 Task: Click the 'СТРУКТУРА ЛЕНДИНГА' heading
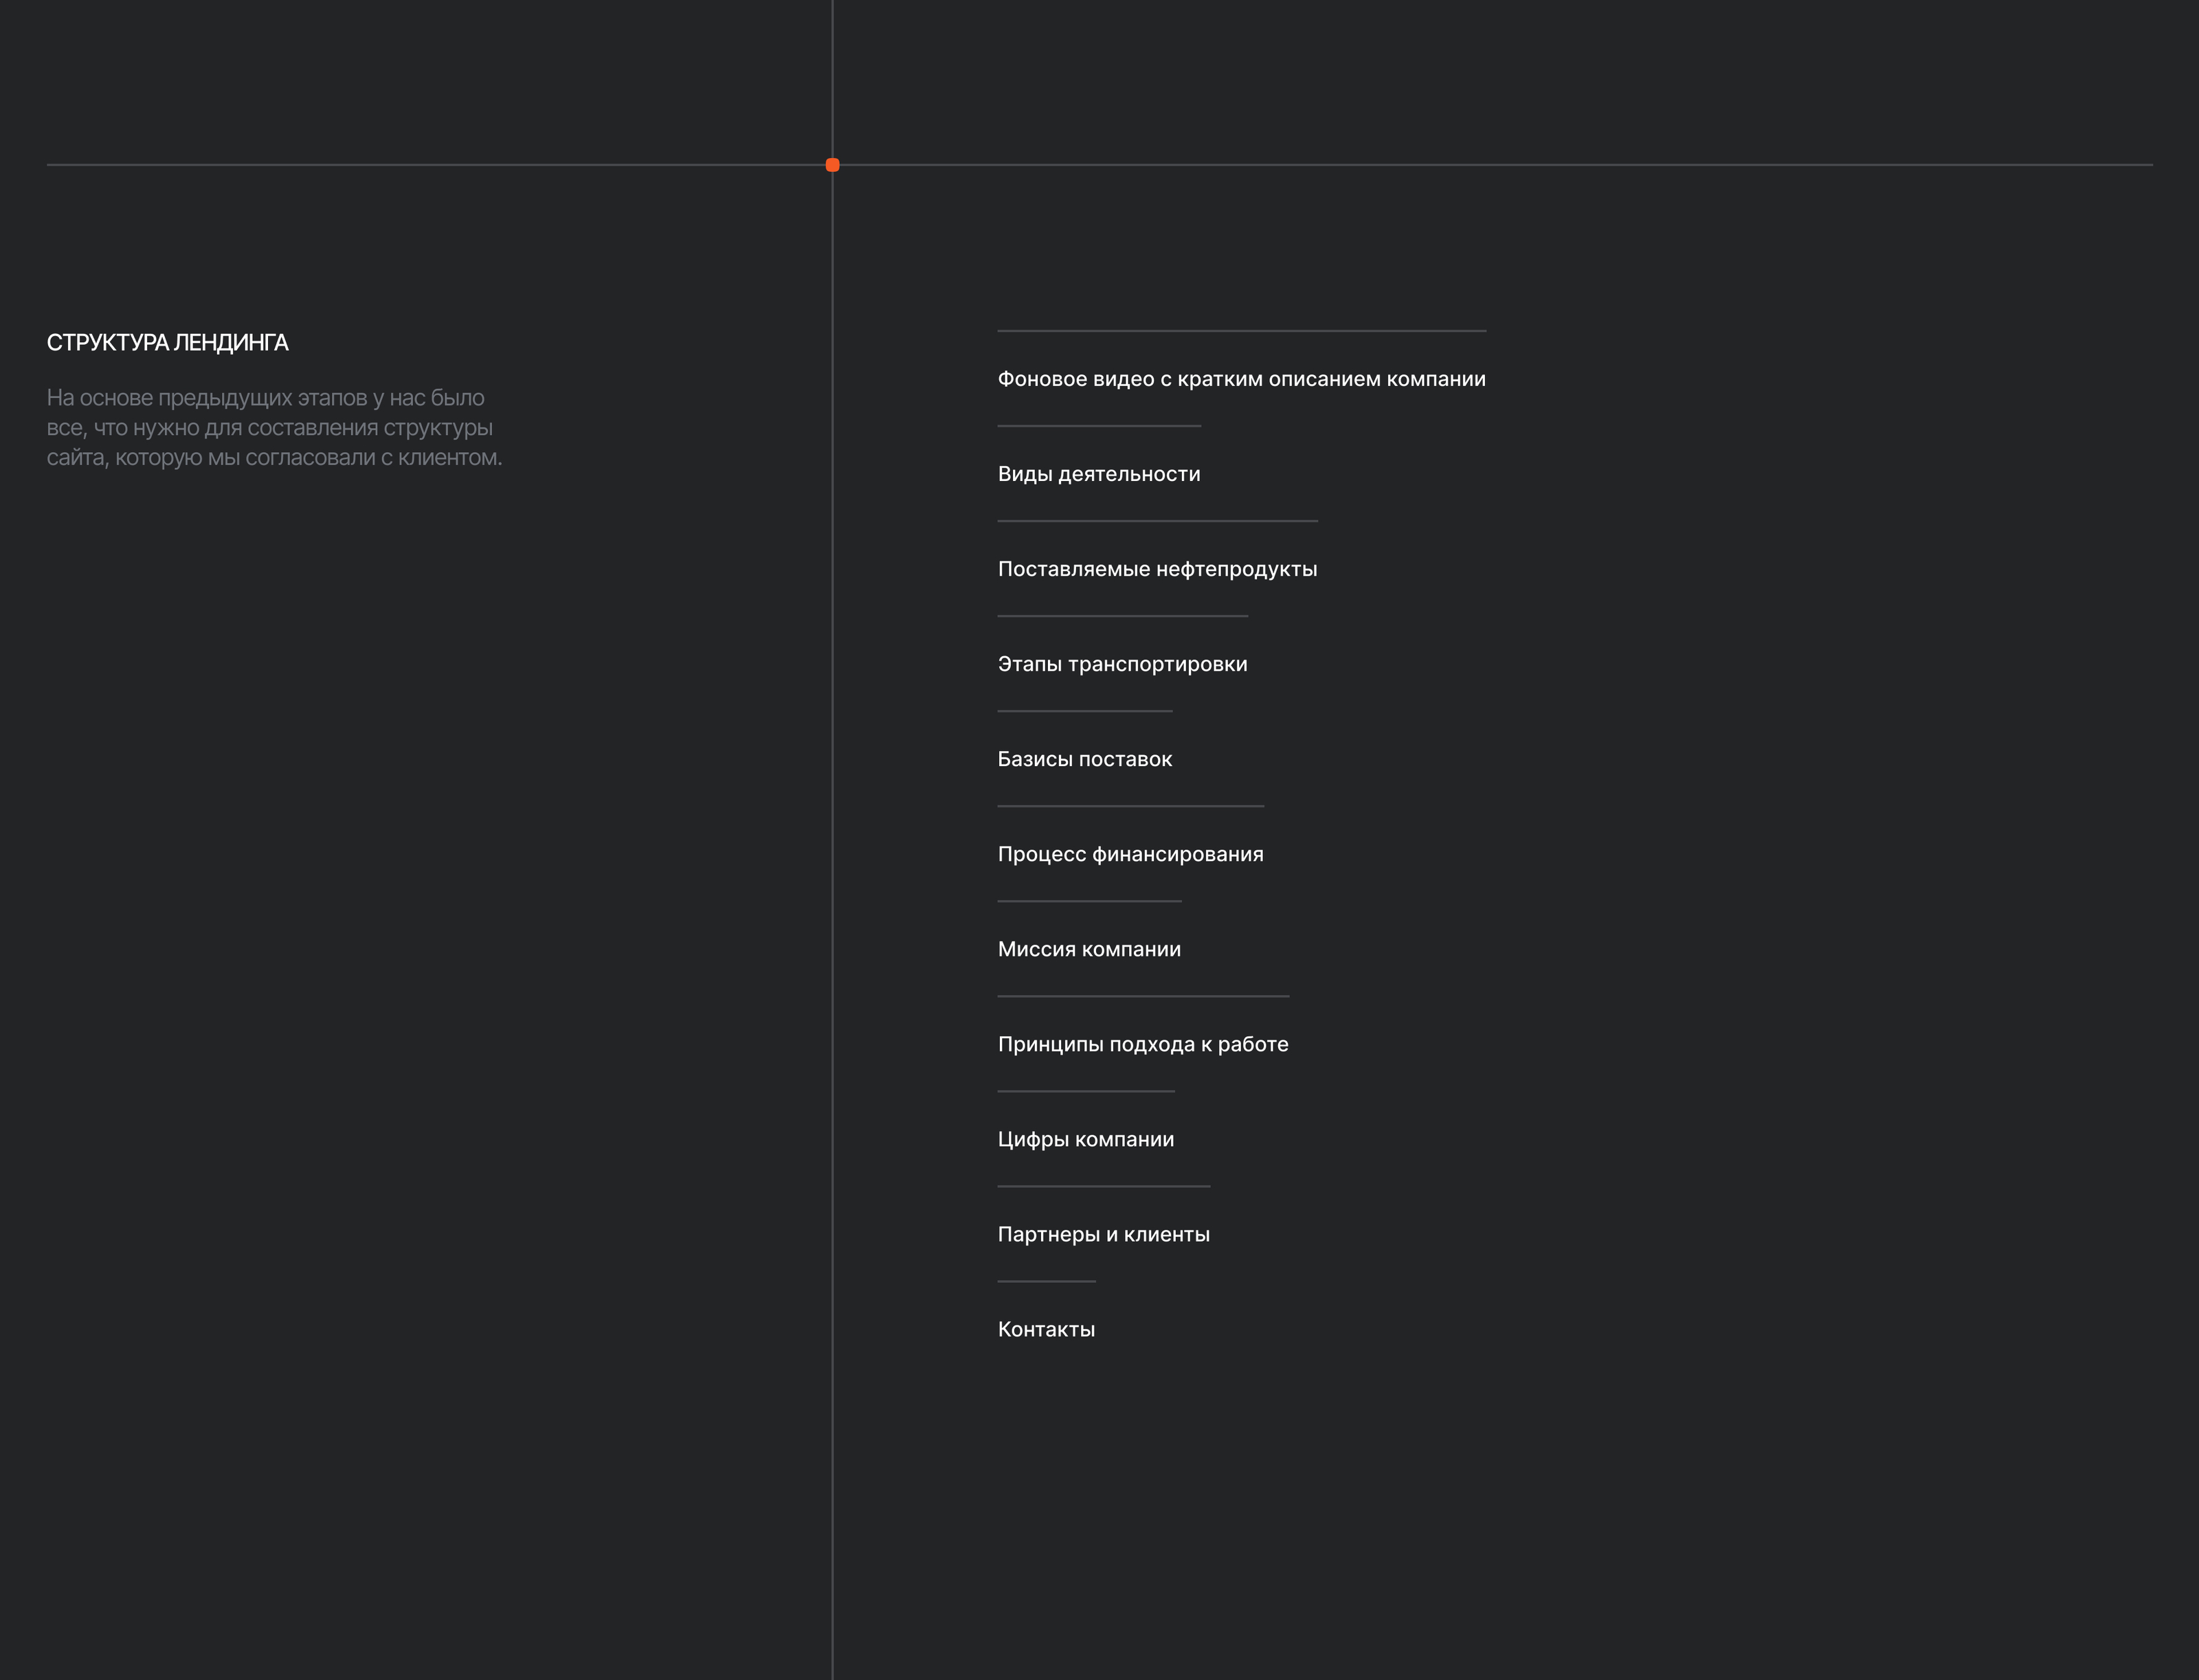pyautogui.click(x=167, y=343)
